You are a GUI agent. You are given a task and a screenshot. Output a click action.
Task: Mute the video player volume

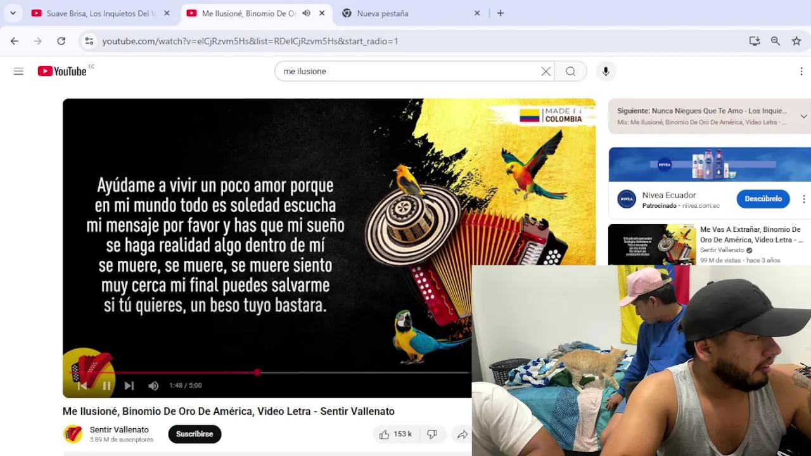[x=153, y=386]
